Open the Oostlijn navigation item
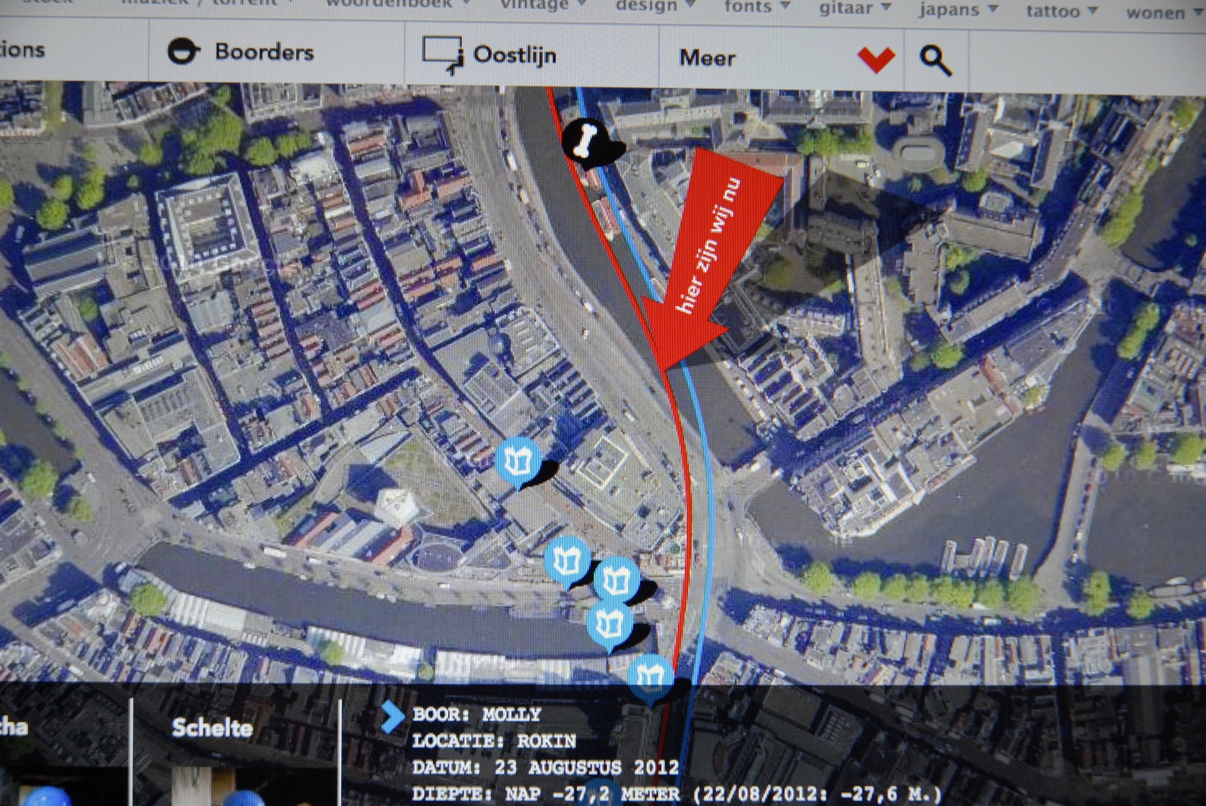1206x806 pixels. click(x=515, y=55)
